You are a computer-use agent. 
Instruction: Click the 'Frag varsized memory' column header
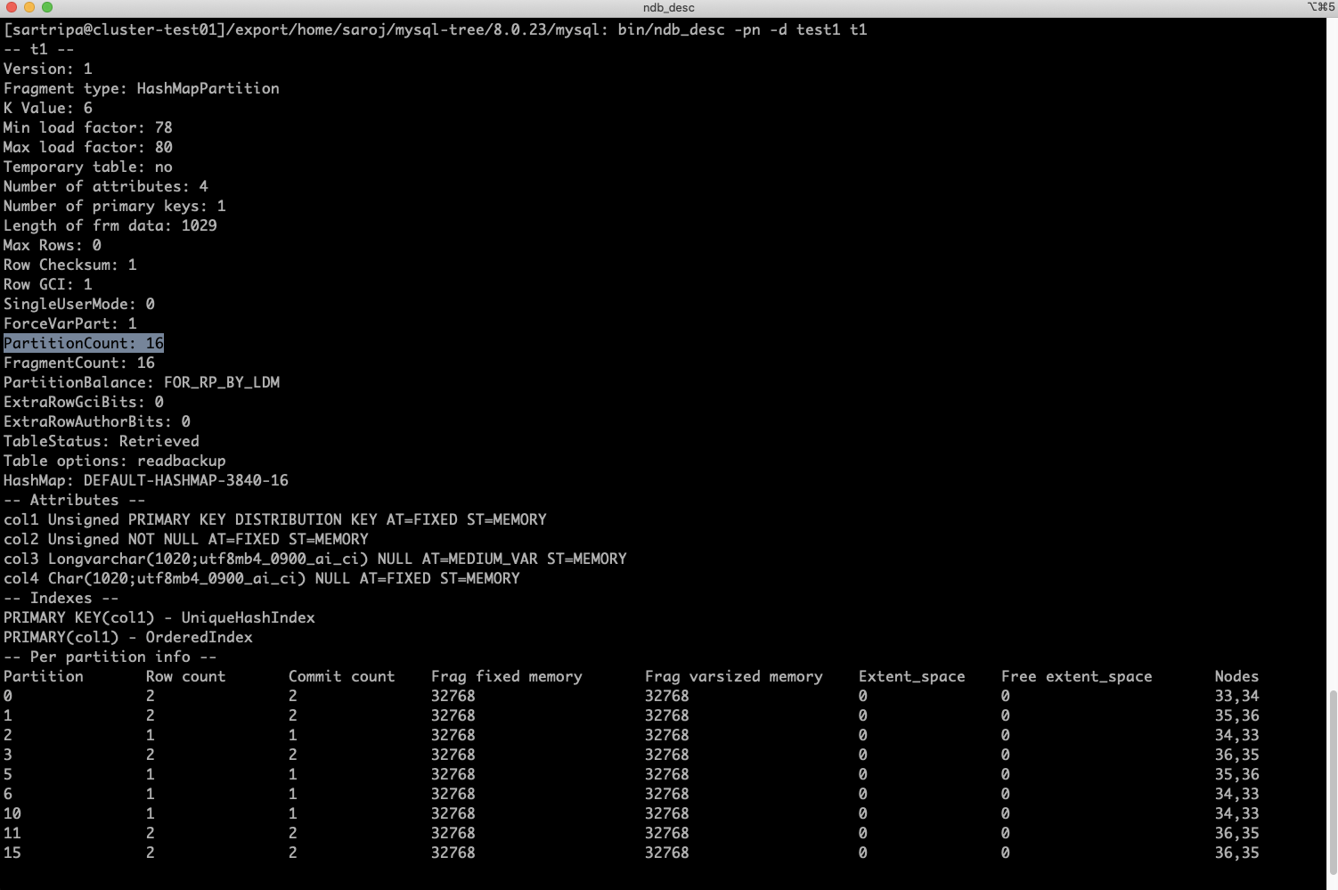pyautogui.click(x=734, y=676)
